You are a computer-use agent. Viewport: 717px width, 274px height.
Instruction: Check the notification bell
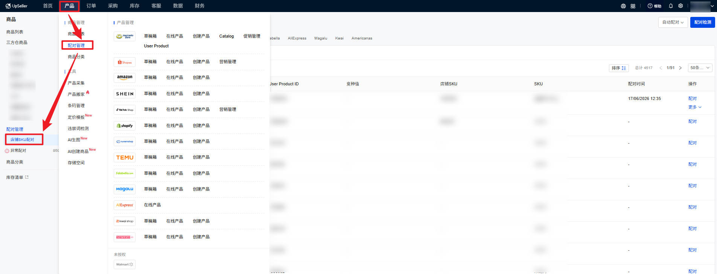coord(671,6)
